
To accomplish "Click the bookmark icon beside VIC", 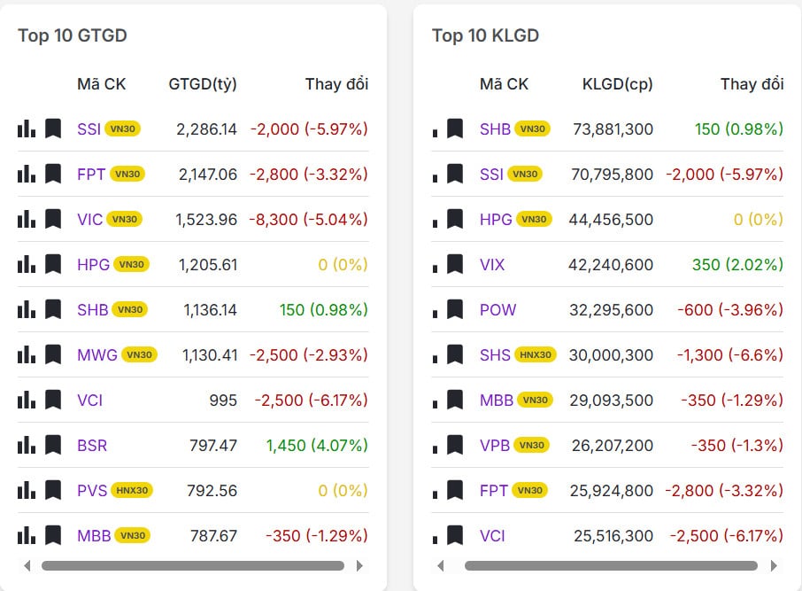I will [x=52, y=219].
